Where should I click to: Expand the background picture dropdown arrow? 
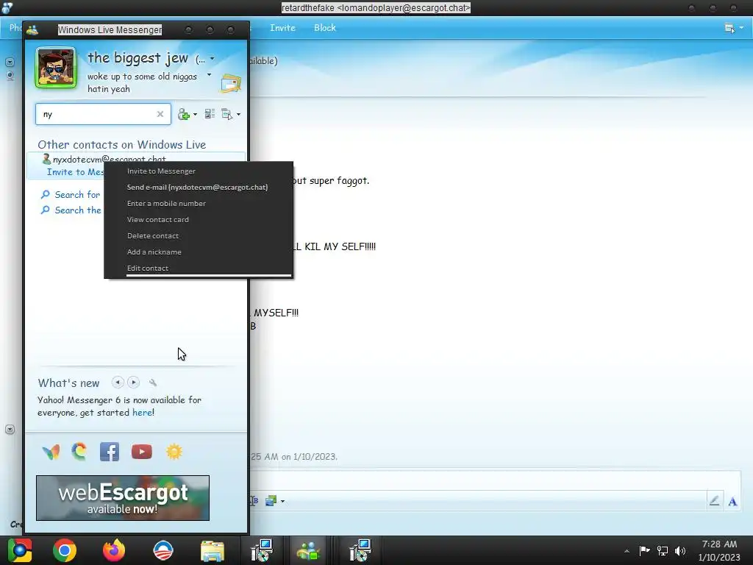pos(282,502)
